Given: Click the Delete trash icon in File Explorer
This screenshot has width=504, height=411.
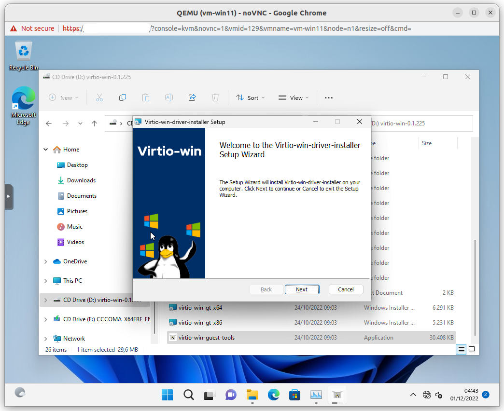Looking at the screenshot, I should [215, 97].
